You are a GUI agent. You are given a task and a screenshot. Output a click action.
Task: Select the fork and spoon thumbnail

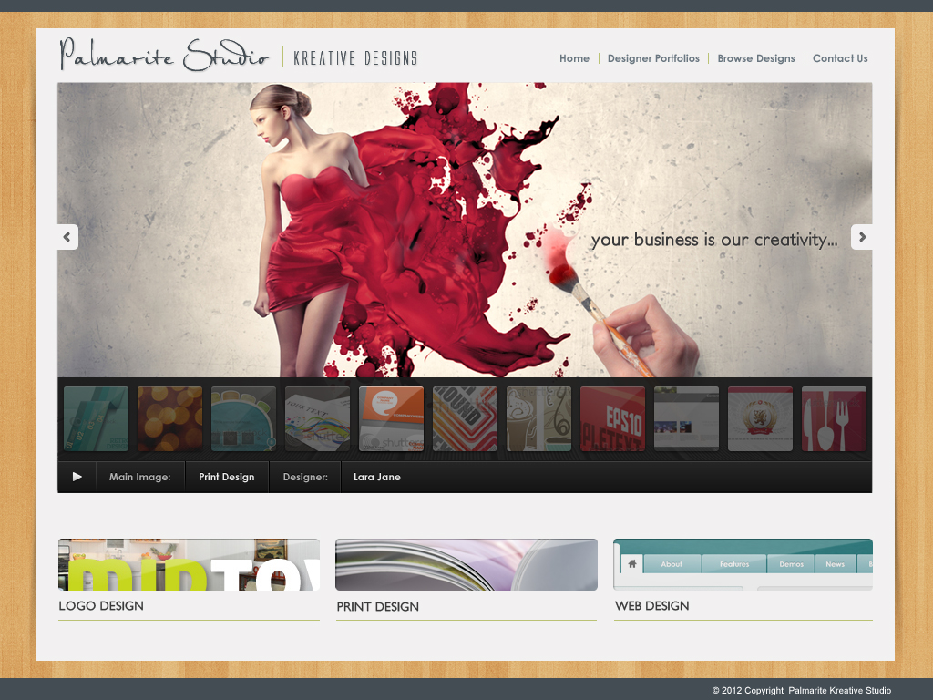[x=833, y=419]
